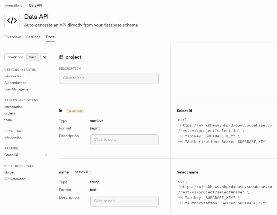
Task: Select Bash code examples
Action: [33, 57]
